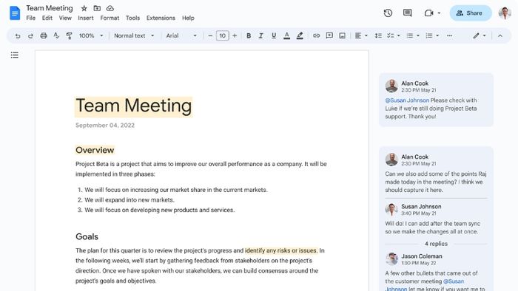The image size is (518, 291).
Task: Open the editing mode pencil dropdown
Action: (x=480, y=35)
